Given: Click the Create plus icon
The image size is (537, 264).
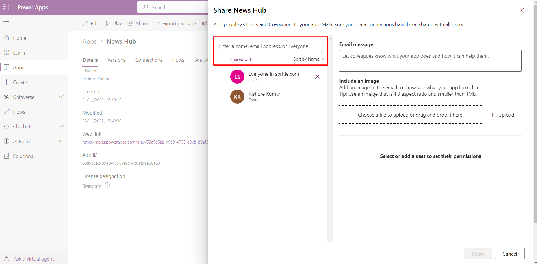Looking at the screenshot, I should pyautogui.click(x=6, y=82).
